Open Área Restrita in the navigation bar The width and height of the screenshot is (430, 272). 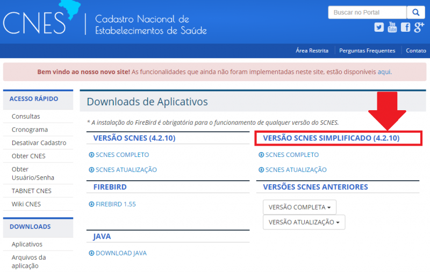312,51
